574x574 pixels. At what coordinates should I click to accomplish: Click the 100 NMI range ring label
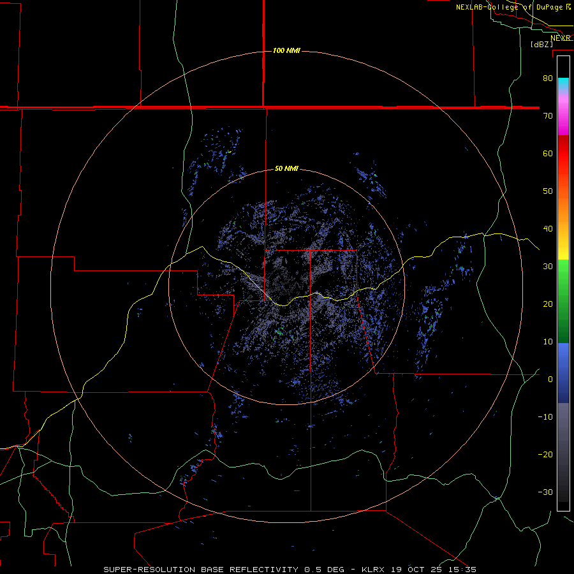pyautogui.click(x=286, y=50)
